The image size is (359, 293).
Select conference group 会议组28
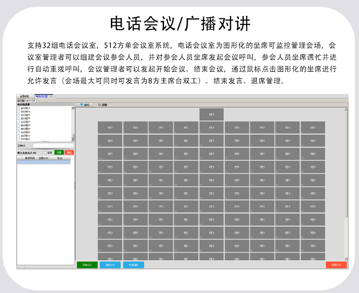coord(24,125)
